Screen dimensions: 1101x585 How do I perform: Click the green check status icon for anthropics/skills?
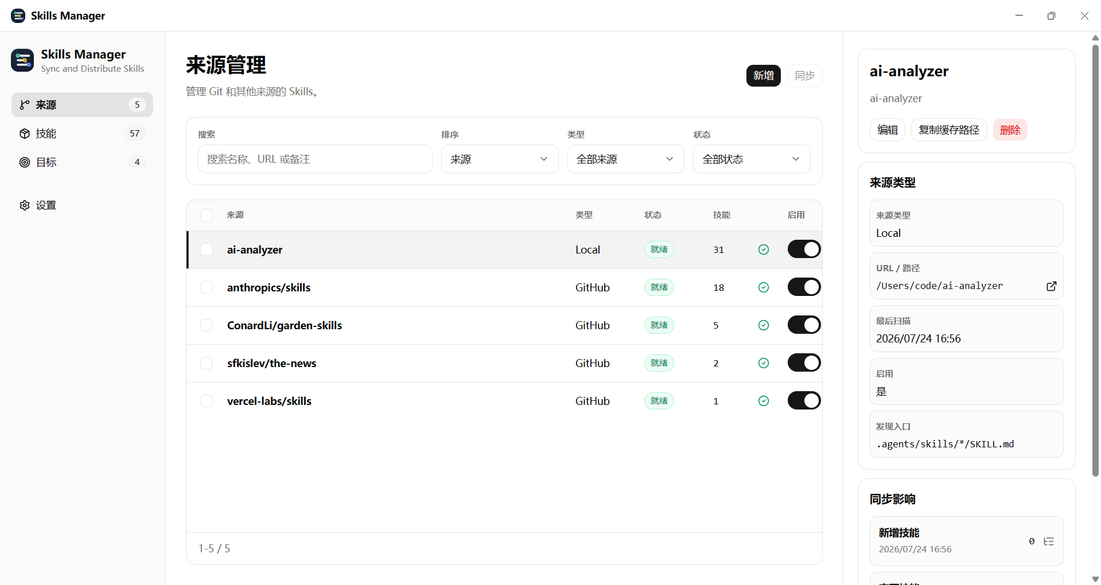click(764, 287)
